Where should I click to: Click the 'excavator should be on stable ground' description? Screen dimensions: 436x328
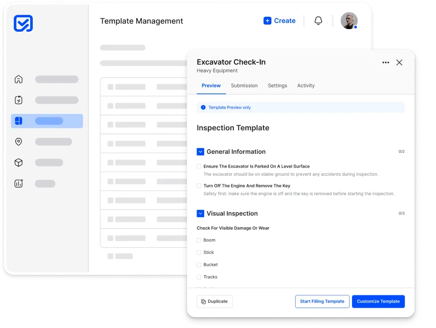pos(291,174)
